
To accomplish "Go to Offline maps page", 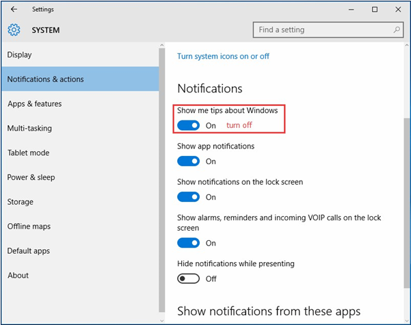I will click(x=80, y=226).
